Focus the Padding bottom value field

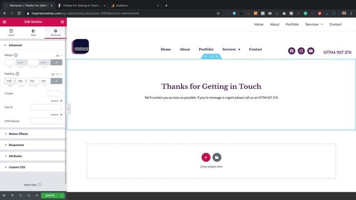[33, 81]
